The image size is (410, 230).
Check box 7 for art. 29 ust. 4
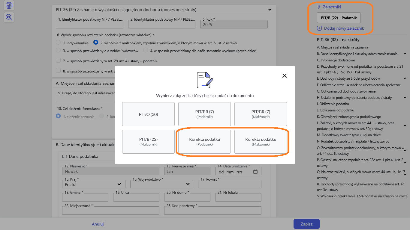[x=59, y=60]
